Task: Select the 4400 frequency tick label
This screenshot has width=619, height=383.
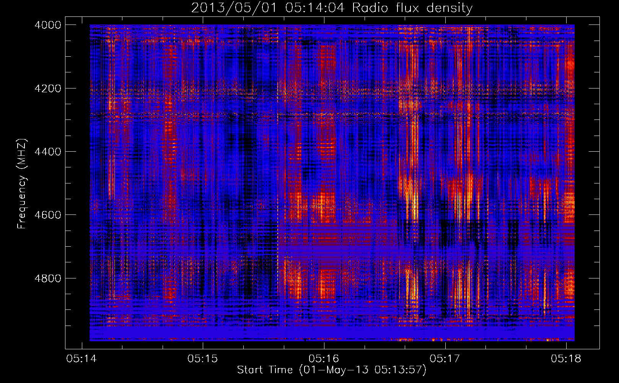Action: (x=48, y=152)
